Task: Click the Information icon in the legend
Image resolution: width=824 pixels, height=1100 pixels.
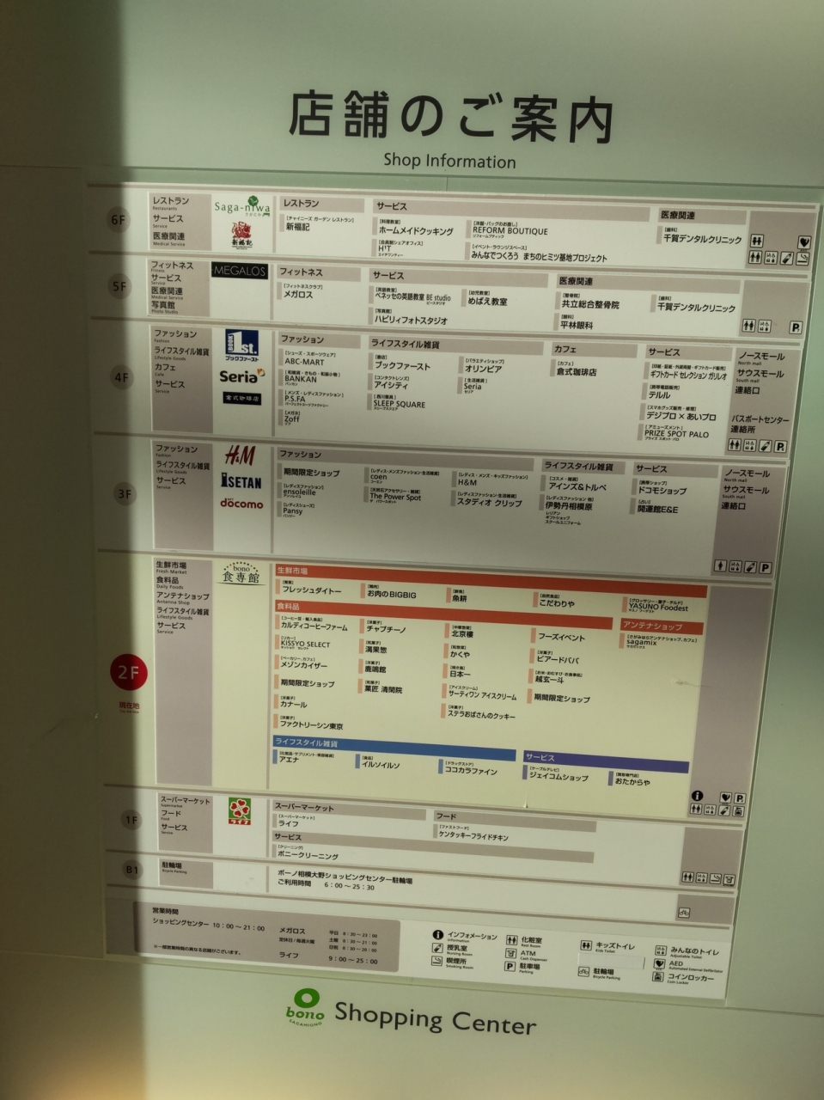Action: (438, 935)
